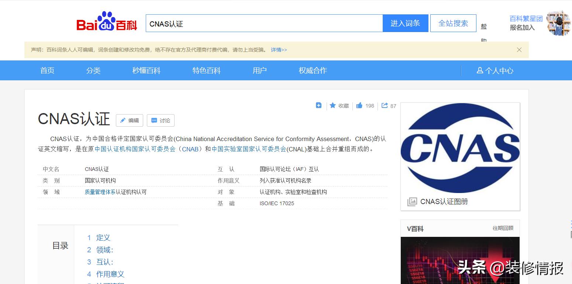Viewport: 572px width, 284px height.
Task: Open the 中国实验室国家认可委员会 link
Action: (249, 149)
